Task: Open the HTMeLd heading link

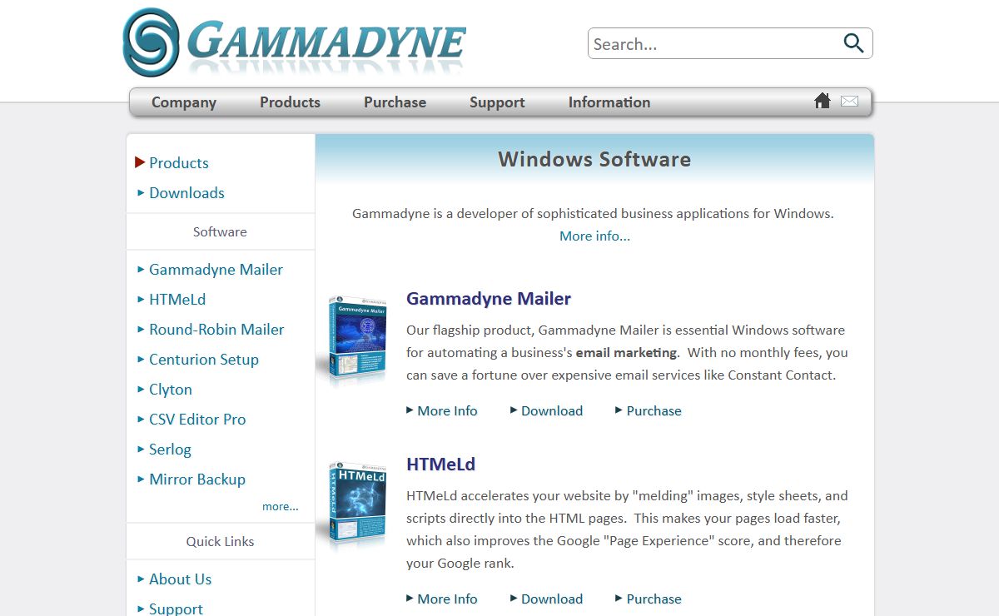Action: pyautogui.click(x=440, y=464)
